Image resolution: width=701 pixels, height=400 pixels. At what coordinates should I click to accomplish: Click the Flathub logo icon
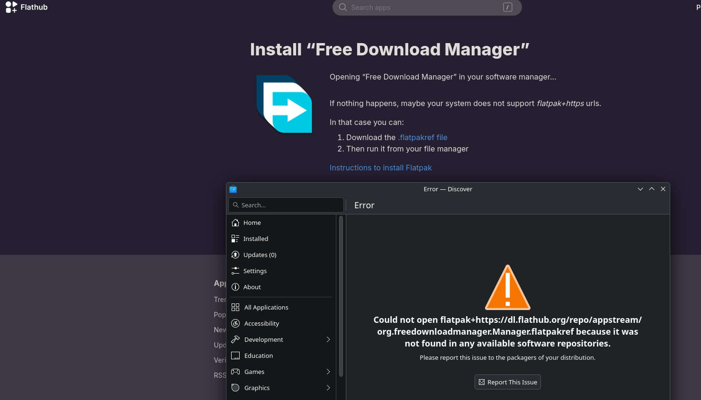click(11, 7)
